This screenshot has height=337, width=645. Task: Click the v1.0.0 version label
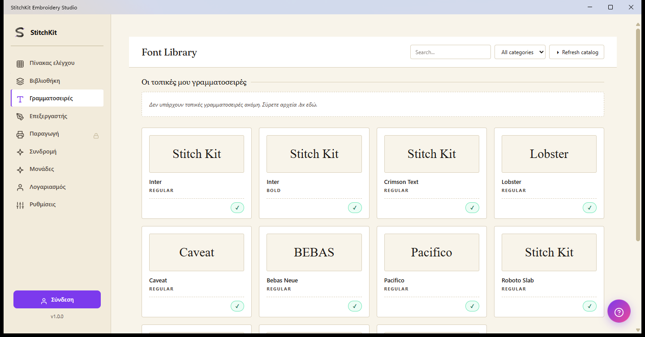click(57, 316)
